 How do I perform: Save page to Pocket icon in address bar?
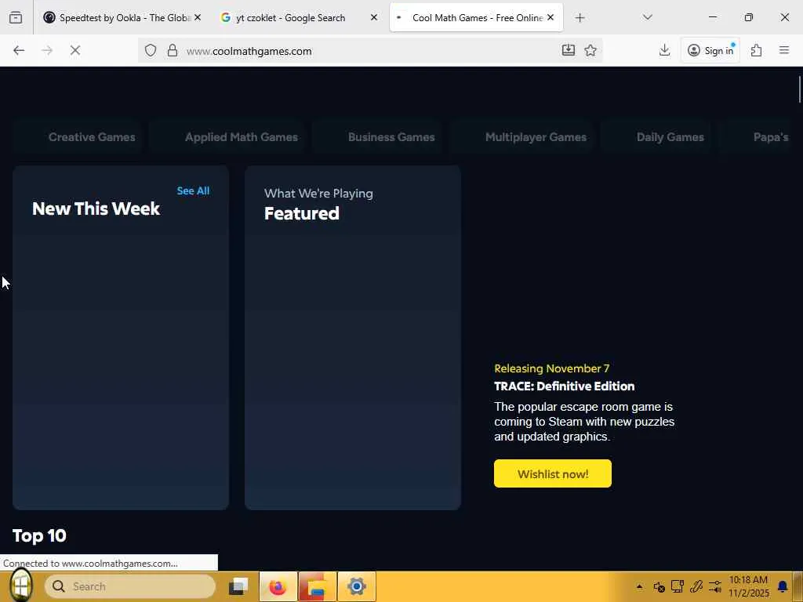click(569, 50)
